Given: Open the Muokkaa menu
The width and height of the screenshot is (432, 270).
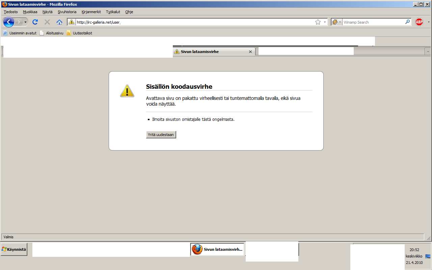Looking at the screenshot, I should point(30,12).
